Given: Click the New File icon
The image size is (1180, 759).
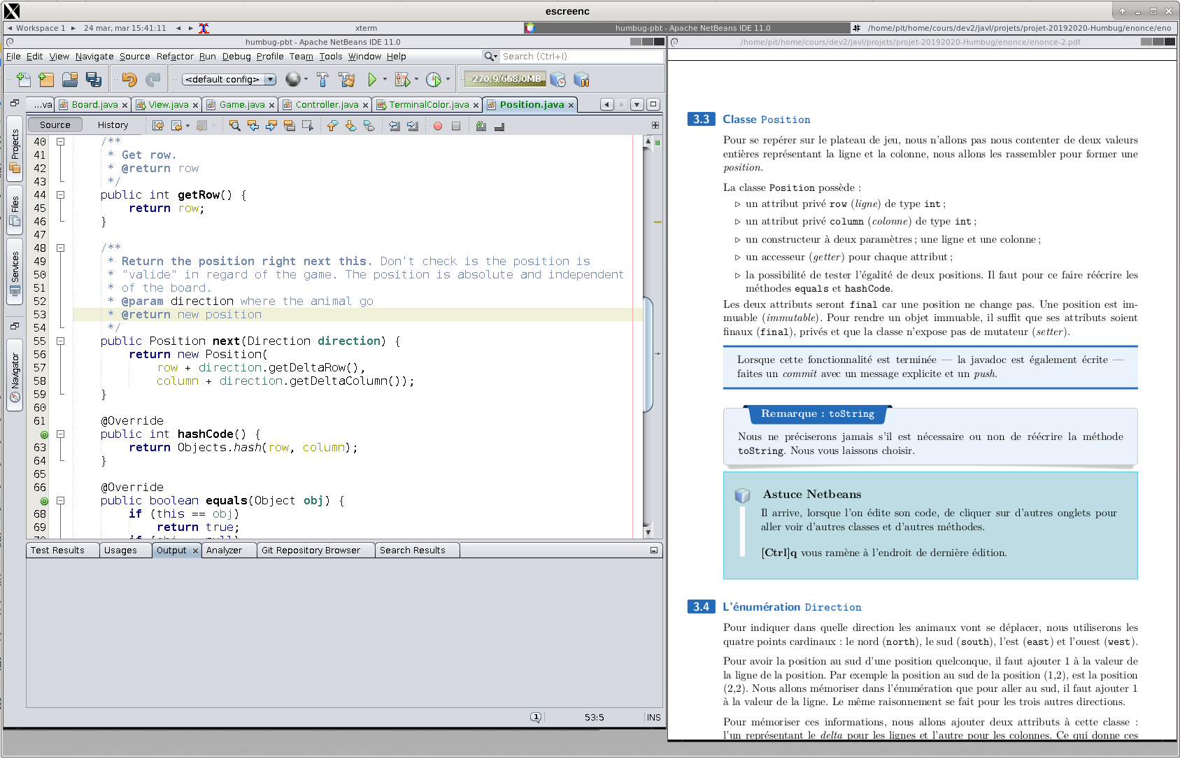Looking at the screenshot, I should pos(23,79).
